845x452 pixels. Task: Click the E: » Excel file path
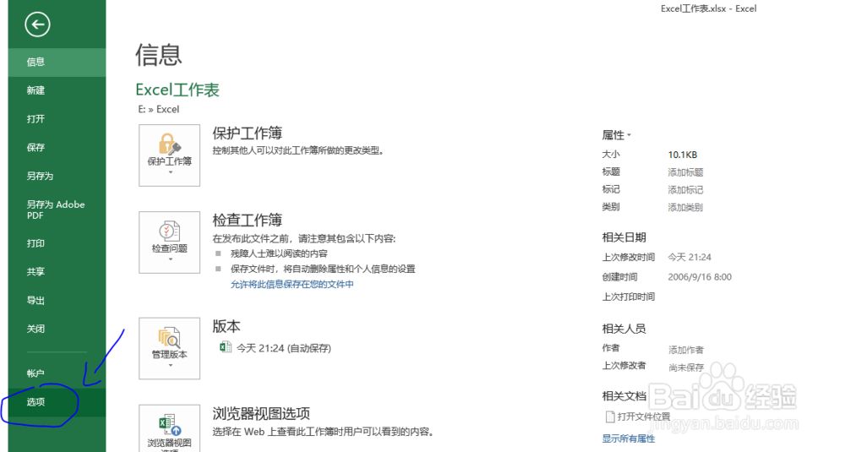point(159,109)
